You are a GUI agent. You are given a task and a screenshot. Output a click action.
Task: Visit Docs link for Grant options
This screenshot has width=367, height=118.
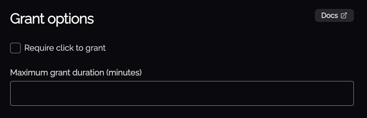tap(334, 15)
